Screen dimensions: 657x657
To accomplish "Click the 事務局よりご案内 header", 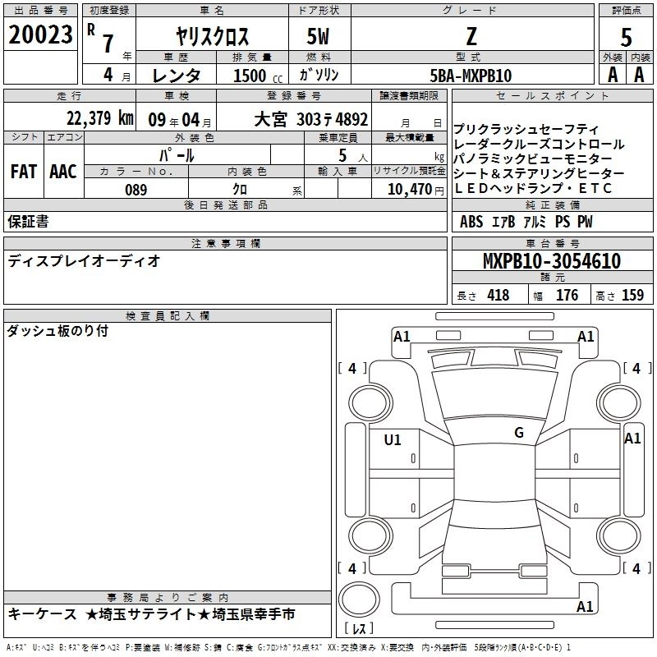I will [168, 598].
